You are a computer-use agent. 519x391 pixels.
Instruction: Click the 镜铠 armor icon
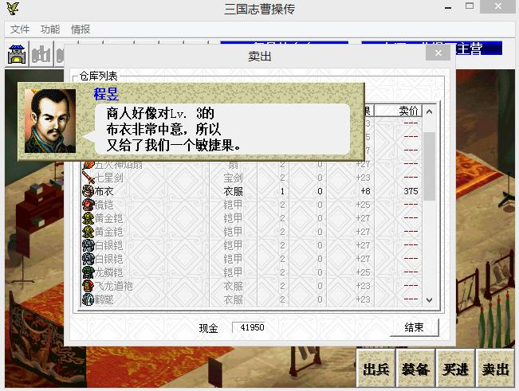pyautogui.click(x=88, y=205)
